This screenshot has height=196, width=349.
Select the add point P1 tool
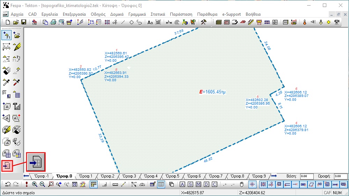(x=6, y=35)
